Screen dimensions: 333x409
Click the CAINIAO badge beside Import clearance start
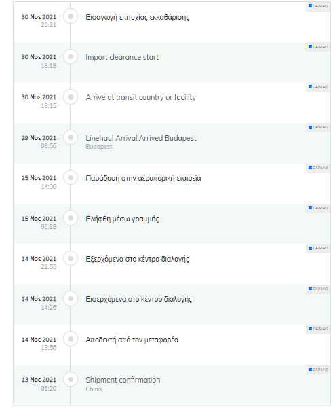(318, 47)
